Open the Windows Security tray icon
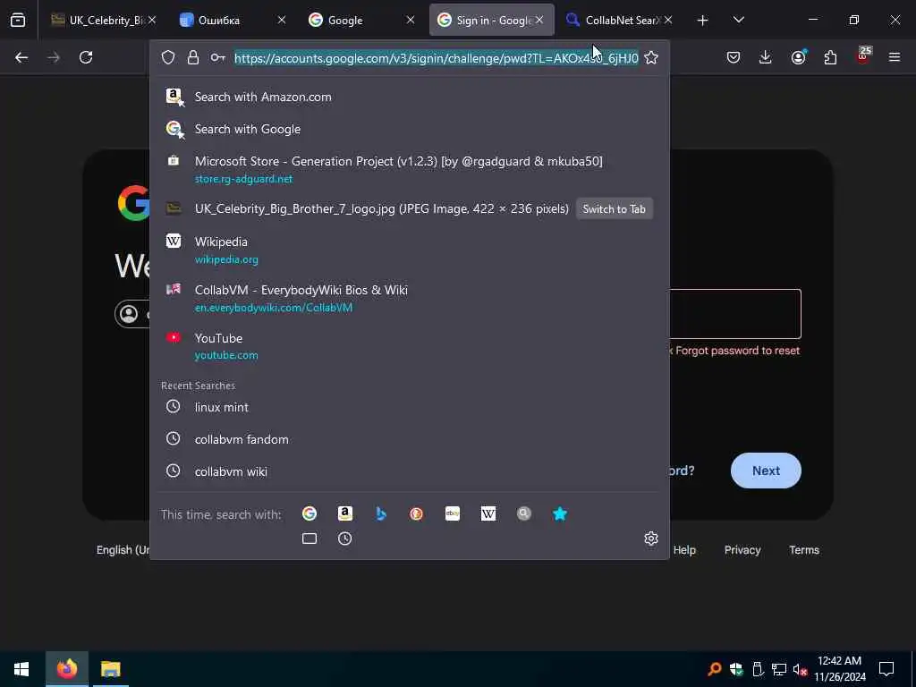Image resolution: width=916 pixels, height=687 pixels. [736, 669]
